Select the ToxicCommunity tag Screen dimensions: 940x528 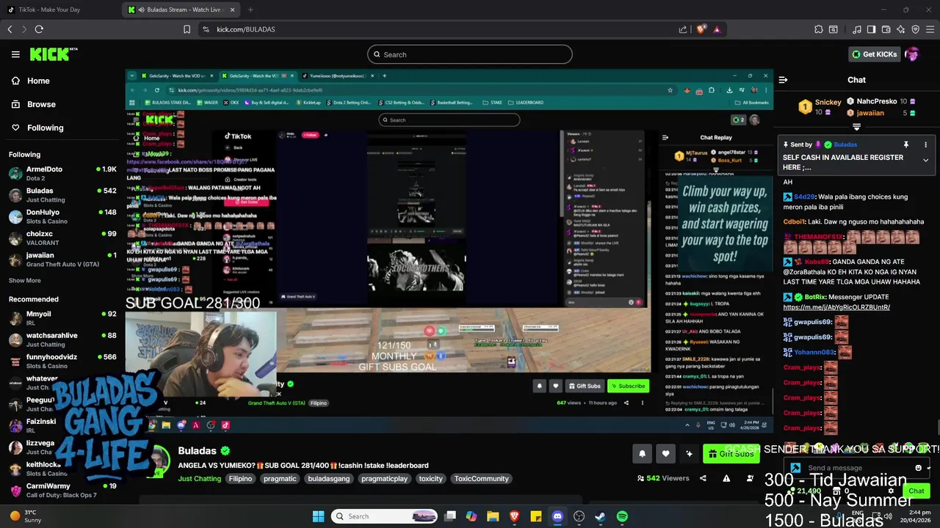tap(481, 479)
